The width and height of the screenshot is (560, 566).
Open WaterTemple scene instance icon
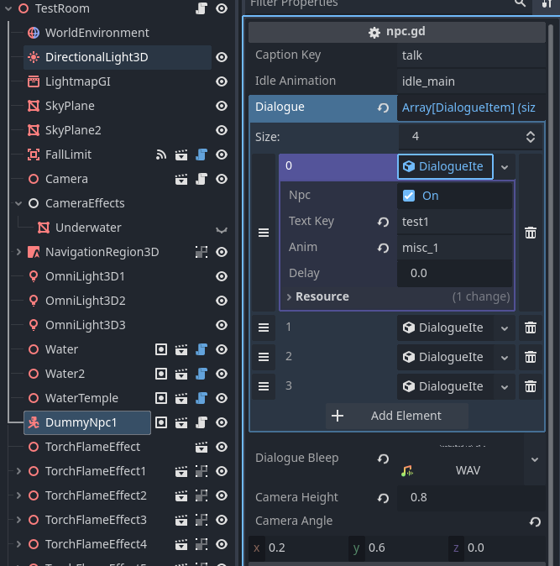181,398
